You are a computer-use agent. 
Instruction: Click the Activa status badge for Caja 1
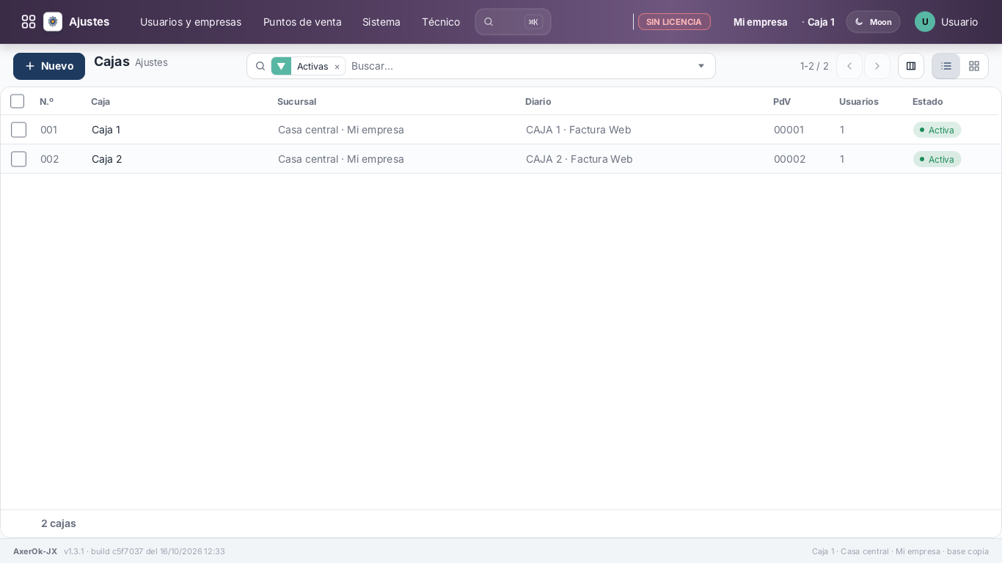click(x=937, y=130)
